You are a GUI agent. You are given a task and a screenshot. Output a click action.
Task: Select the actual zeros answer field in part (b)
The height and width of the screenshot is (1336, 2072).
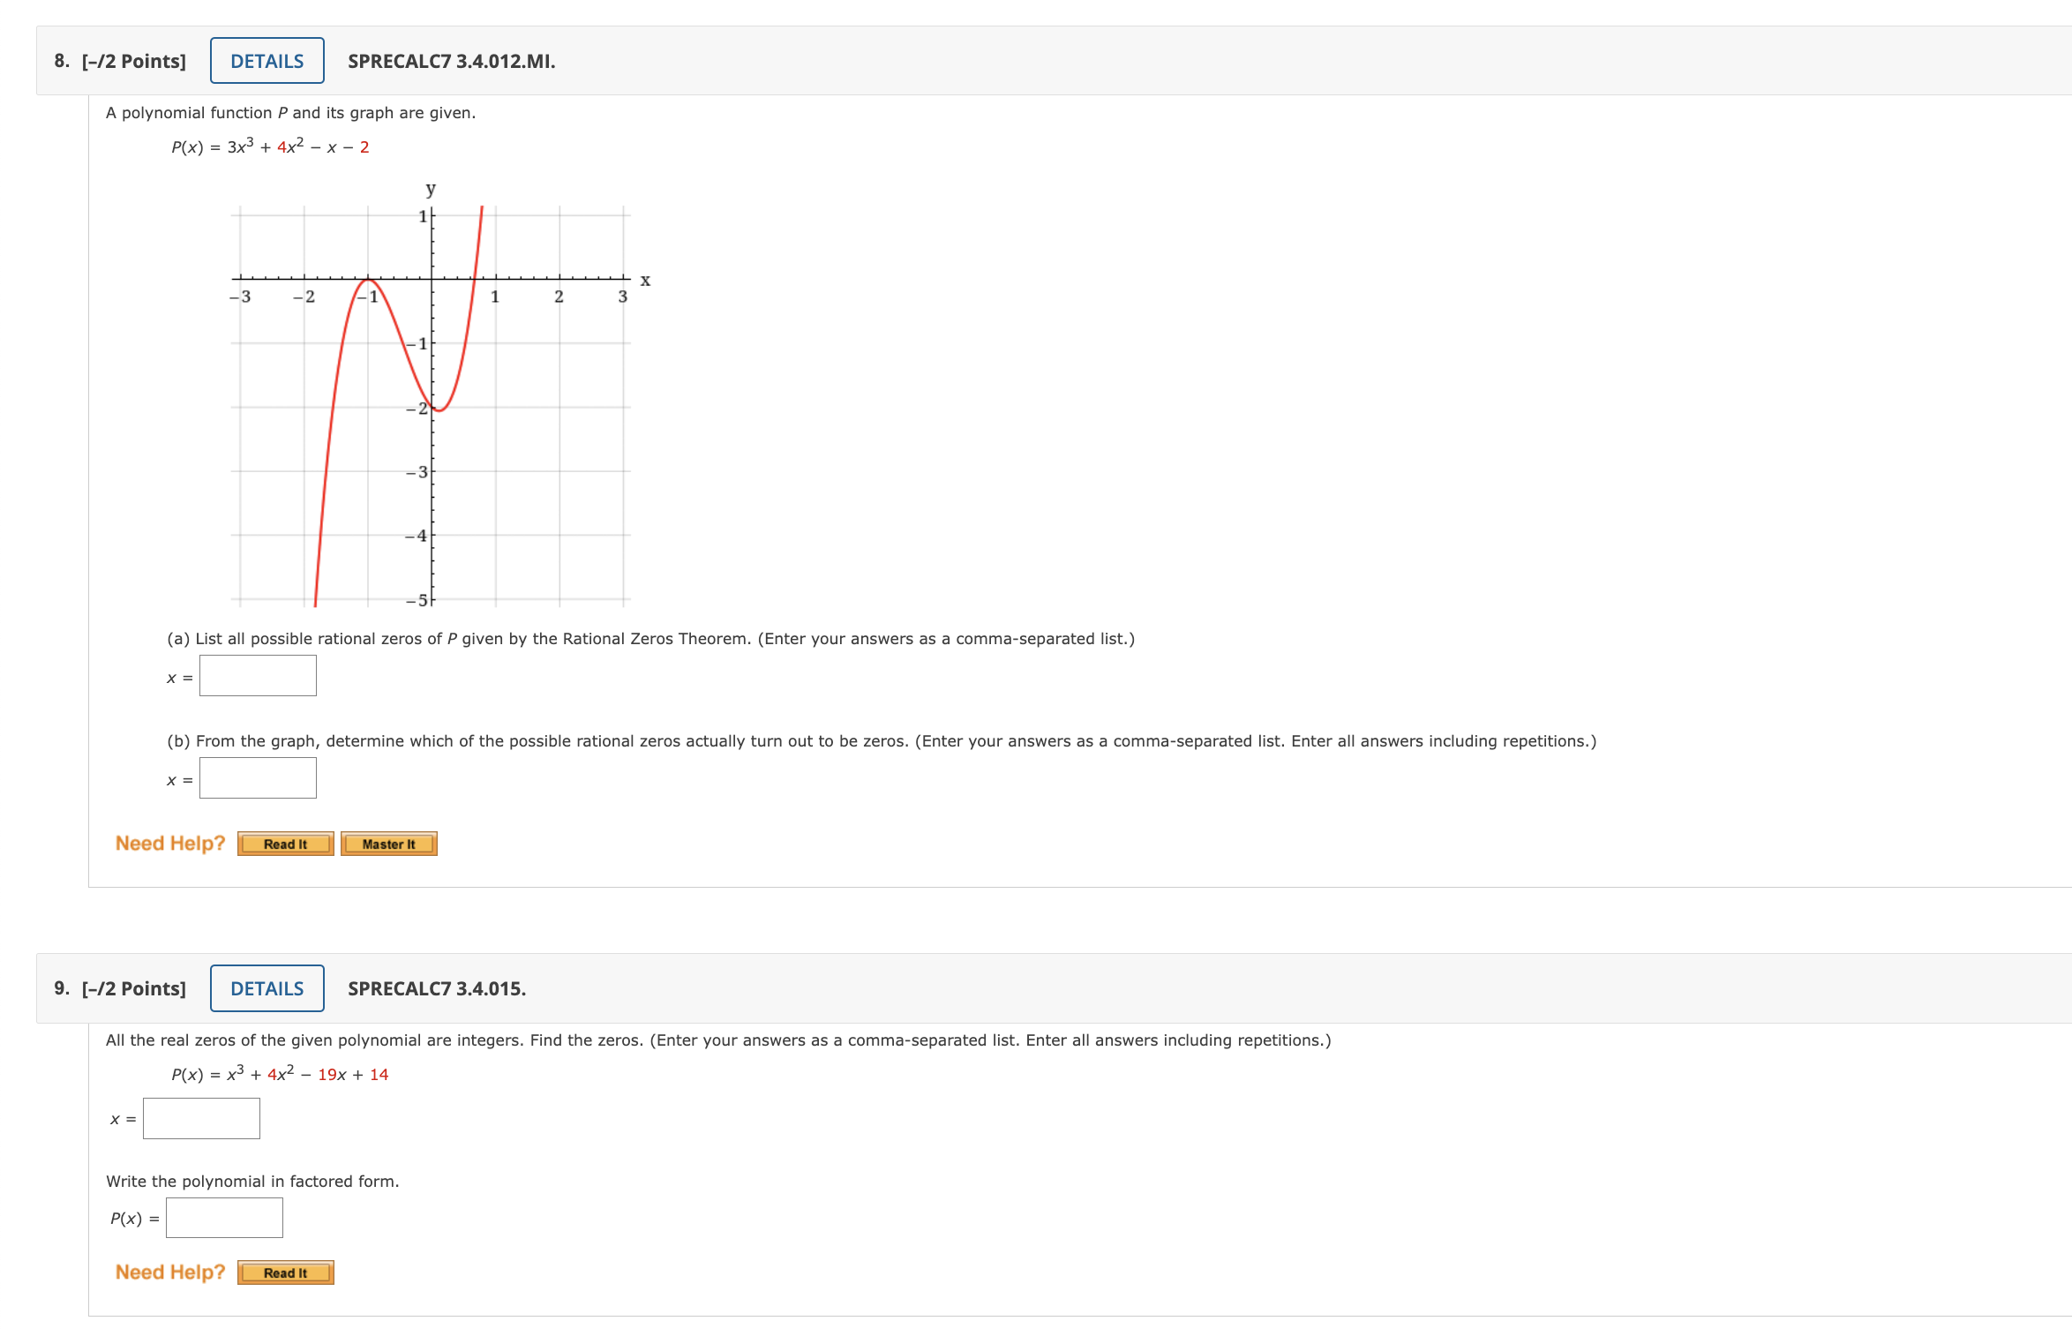pos(258,777)
